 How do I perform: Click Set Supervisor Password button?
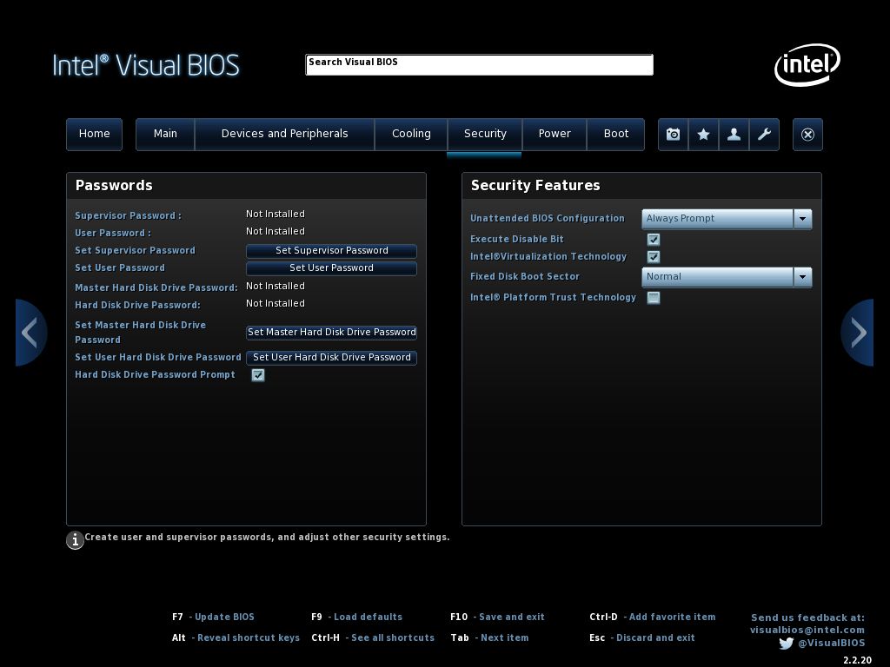click(331, 251)
